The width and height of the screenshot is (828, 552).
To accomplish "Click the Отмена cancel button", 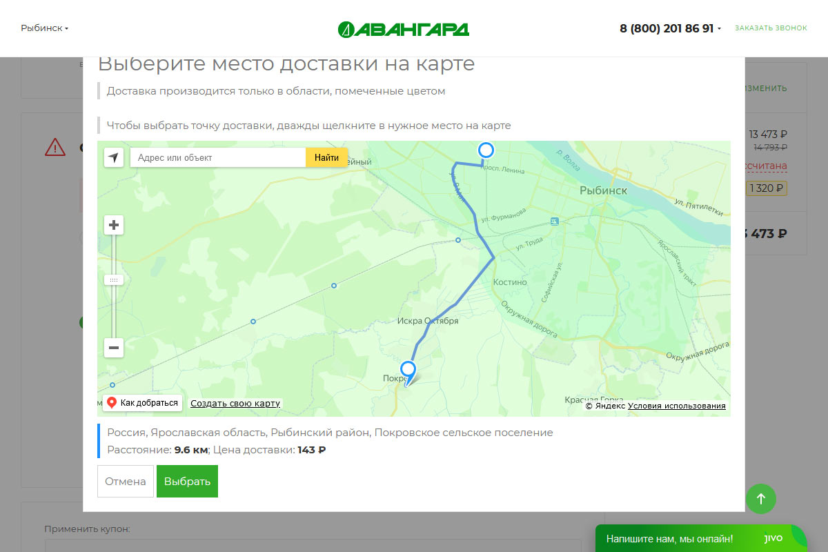I will pos(125,481).
